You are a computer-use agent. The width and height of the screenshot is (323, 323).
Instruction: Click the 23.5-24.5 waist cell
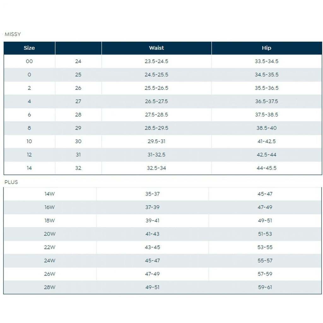pos(156,61)
